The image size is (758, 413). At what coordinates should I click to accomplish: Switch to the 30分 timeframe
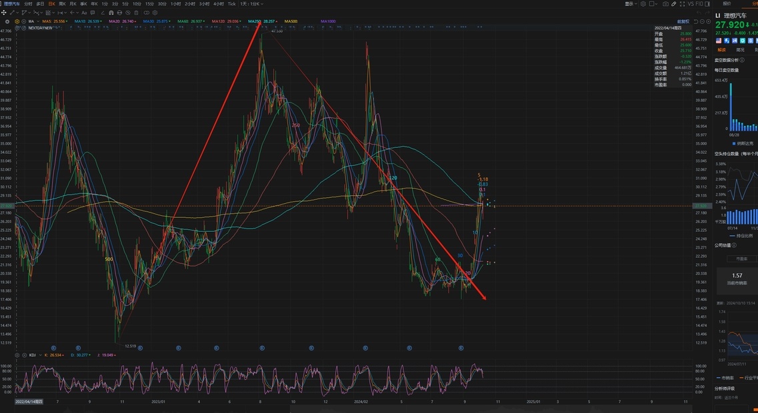pos(162,4)
